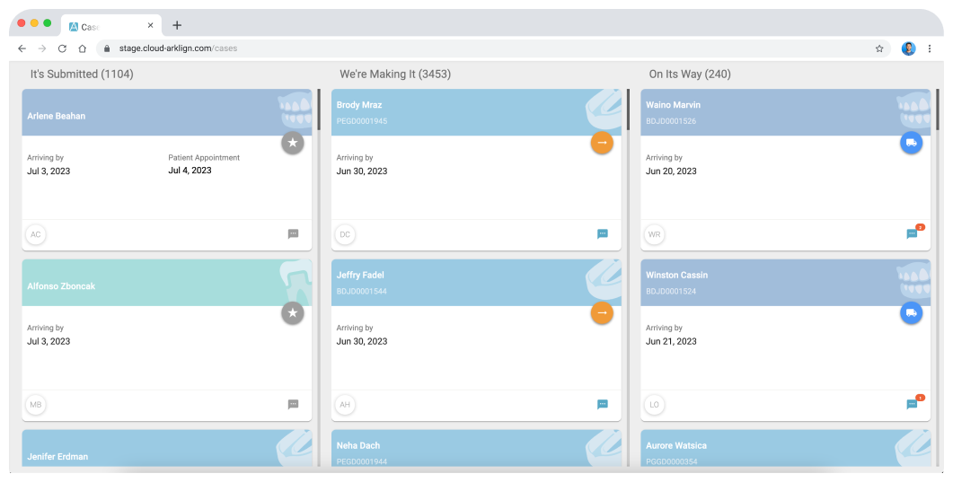This screenshot has height=500, width=953.
Task: Reload the current page
Action: (x=62, y=48)
